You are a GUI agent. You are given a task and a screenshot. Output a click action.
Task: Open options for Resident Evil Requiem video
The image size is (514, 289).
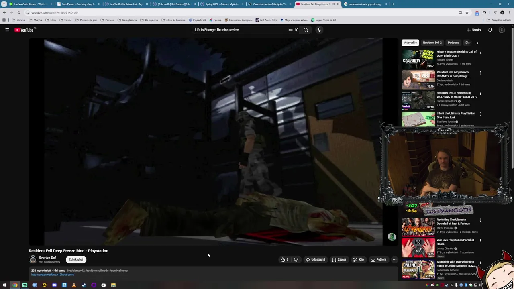click(x=480, y=73)
